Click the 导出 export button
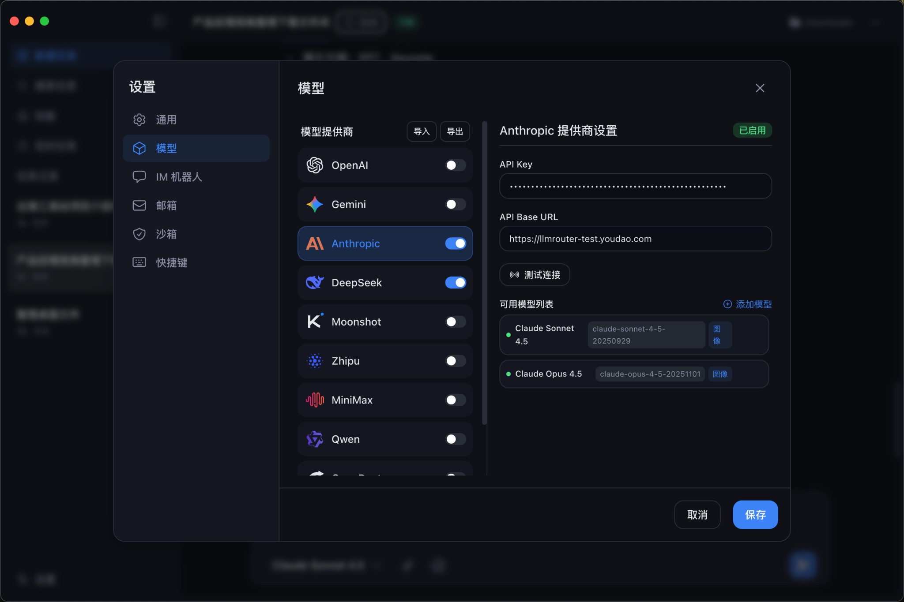904x602 pixels. pyautogui.click(x=455, y=131)
